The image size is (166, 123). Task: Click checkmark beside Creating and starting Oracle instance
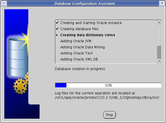pos(57,23)
